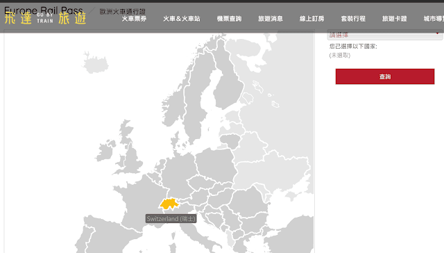Click the 飛達旅遊 Go By Train logo
The height and width of the screenshot is (253, 444).
[x=45, y=19]
